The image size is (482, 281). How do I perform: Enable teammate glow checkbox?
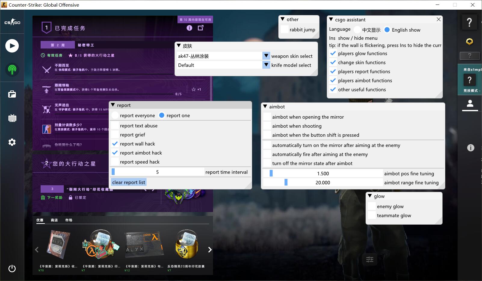click(372, 215)
